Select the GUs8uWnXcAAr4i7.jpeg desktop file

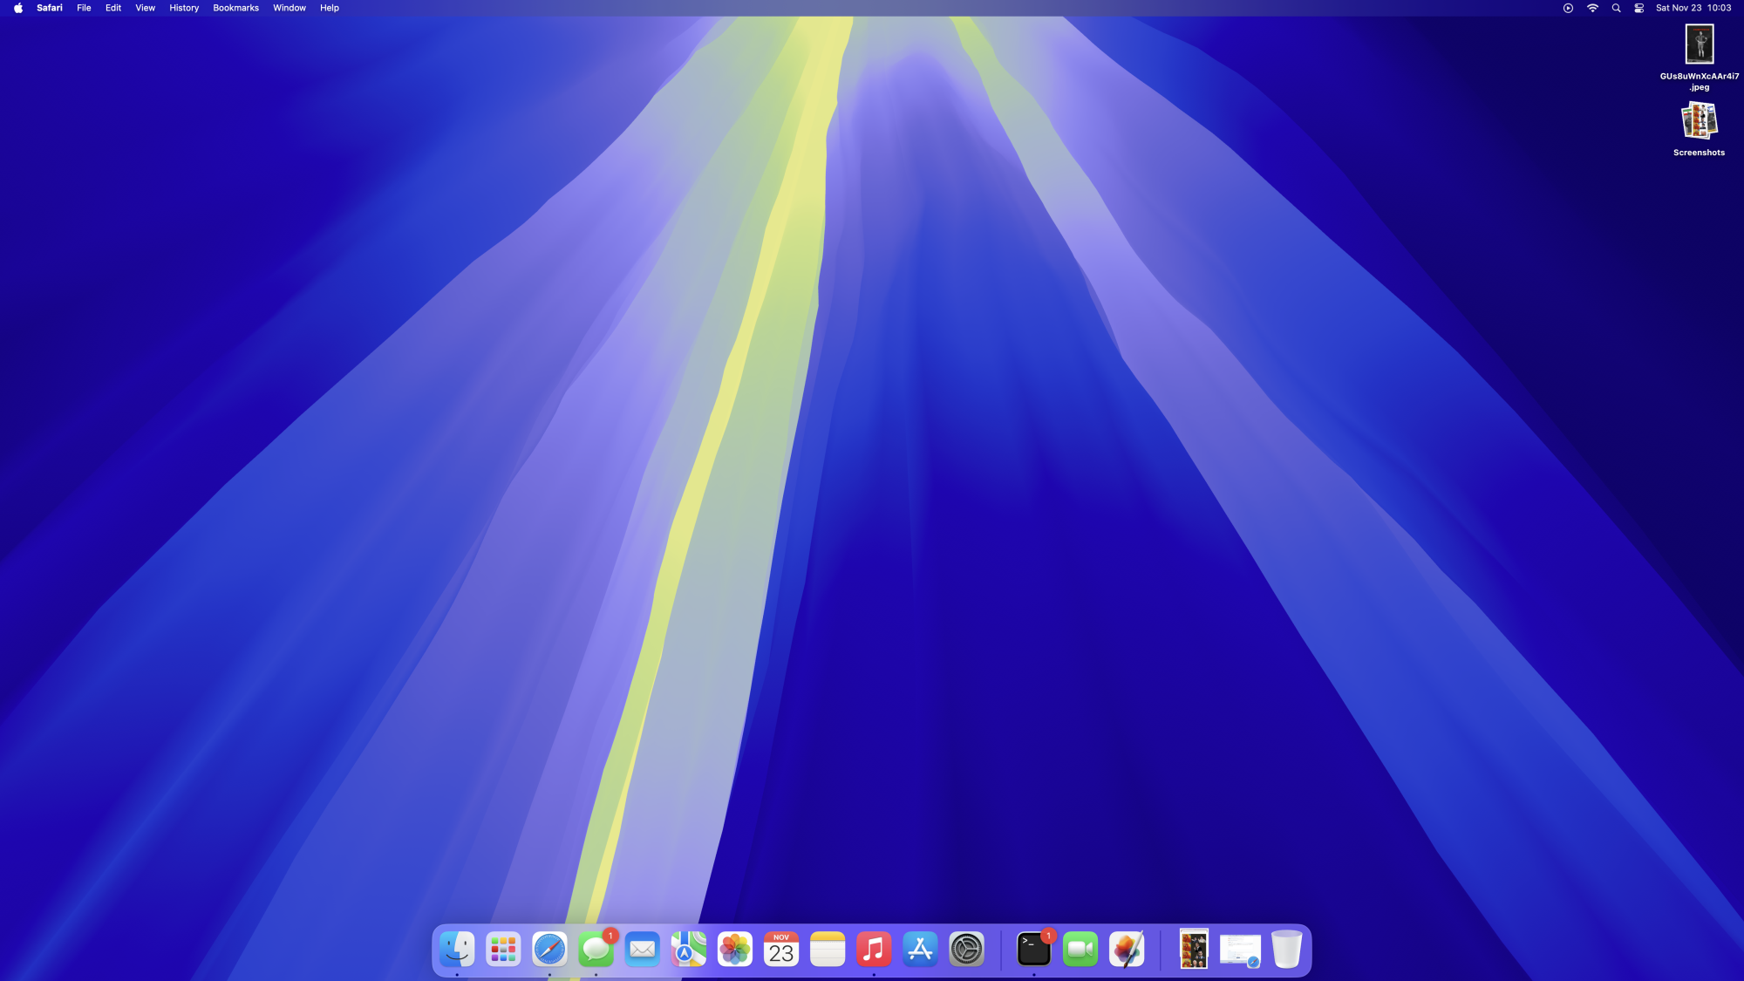[1699, 45]
